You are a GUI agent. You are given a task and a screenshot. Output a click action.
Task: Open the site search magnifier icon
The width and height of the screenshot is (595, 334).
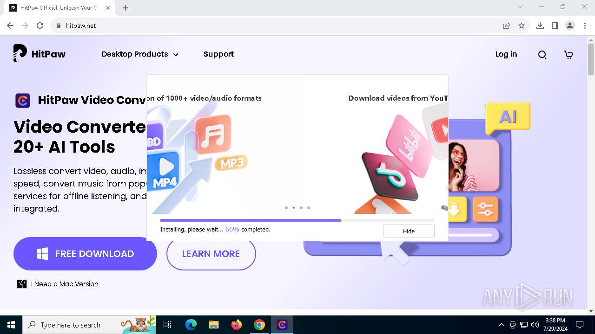click(542, 55)
